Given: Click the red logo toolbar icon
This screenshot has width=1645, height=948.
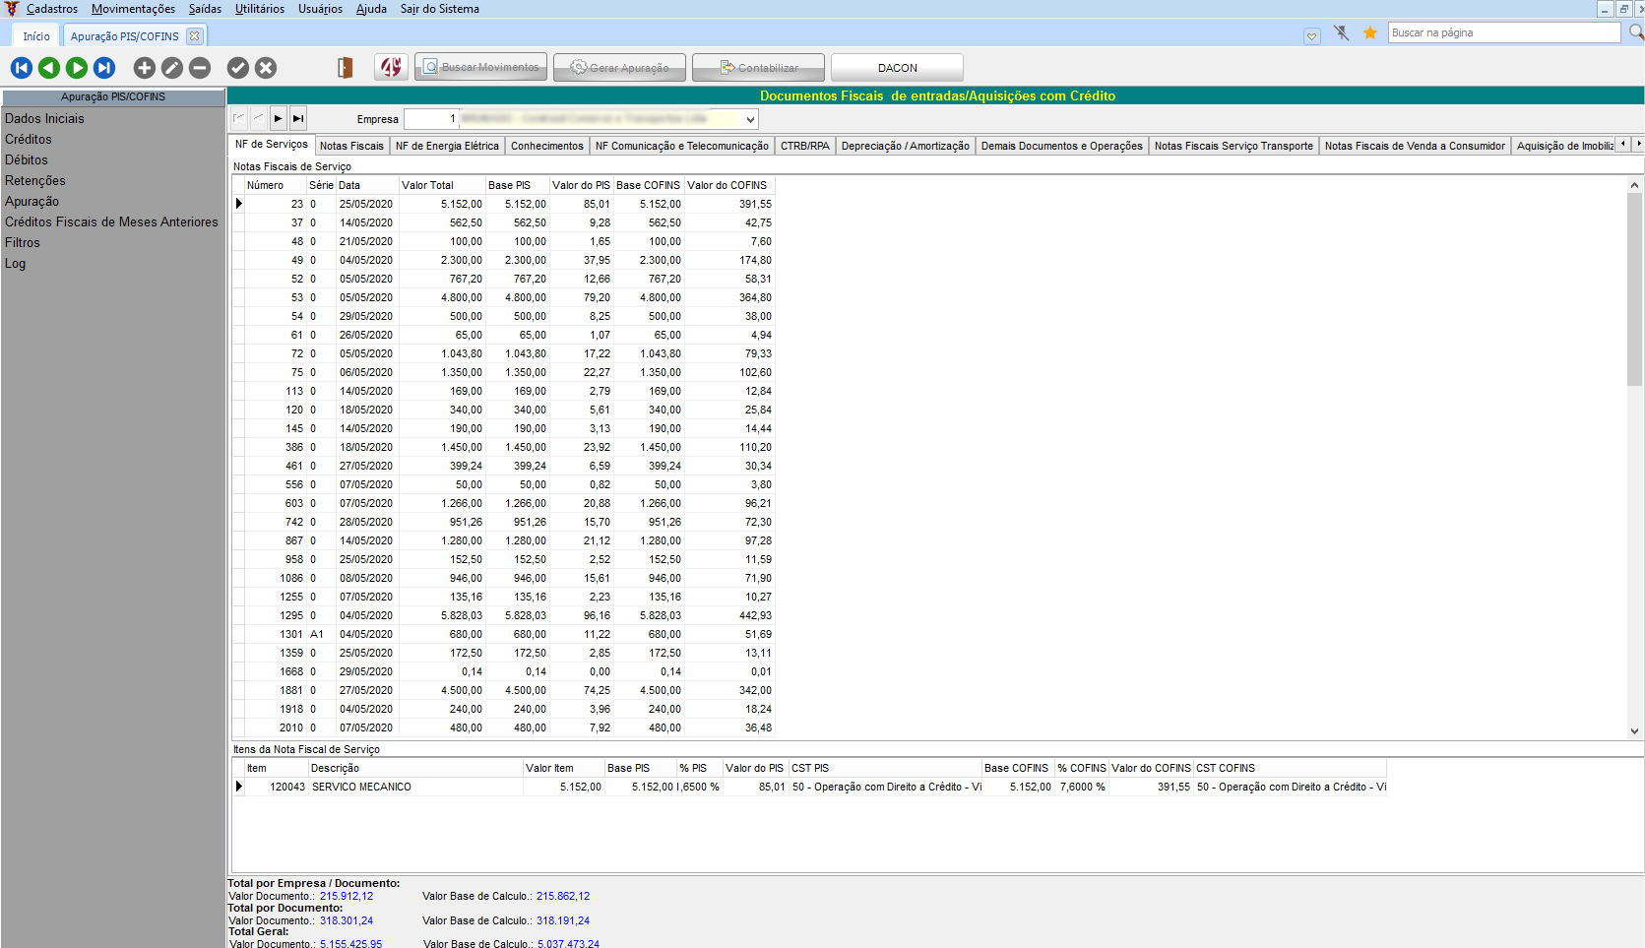Looking at the screenshot, I should (x=392, y=67).
